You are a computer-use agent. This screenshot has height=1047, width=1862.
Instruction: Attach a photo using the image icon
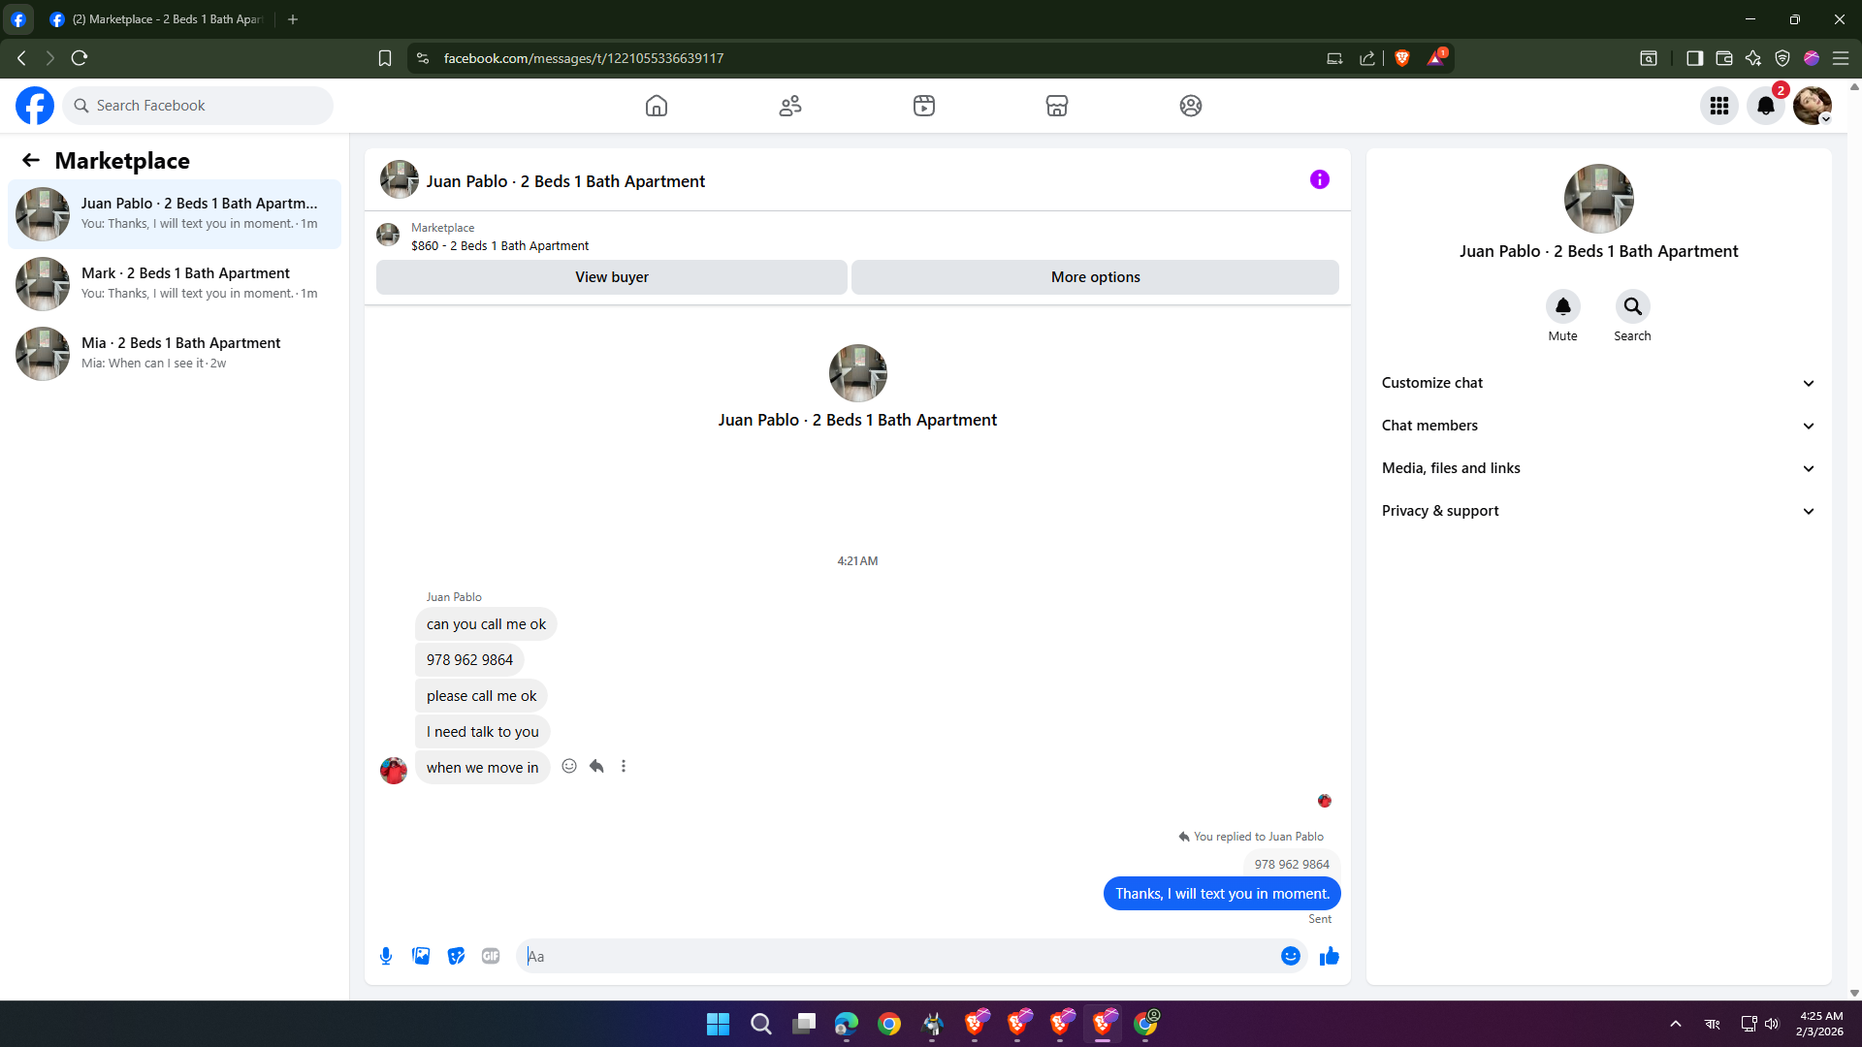(421, 956)
